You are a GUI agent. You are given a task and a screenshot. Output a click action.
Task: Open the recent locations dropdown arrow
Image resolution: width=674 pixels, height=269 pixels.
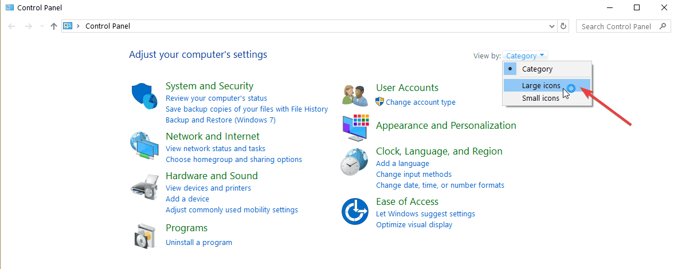[x=42, y=26]
